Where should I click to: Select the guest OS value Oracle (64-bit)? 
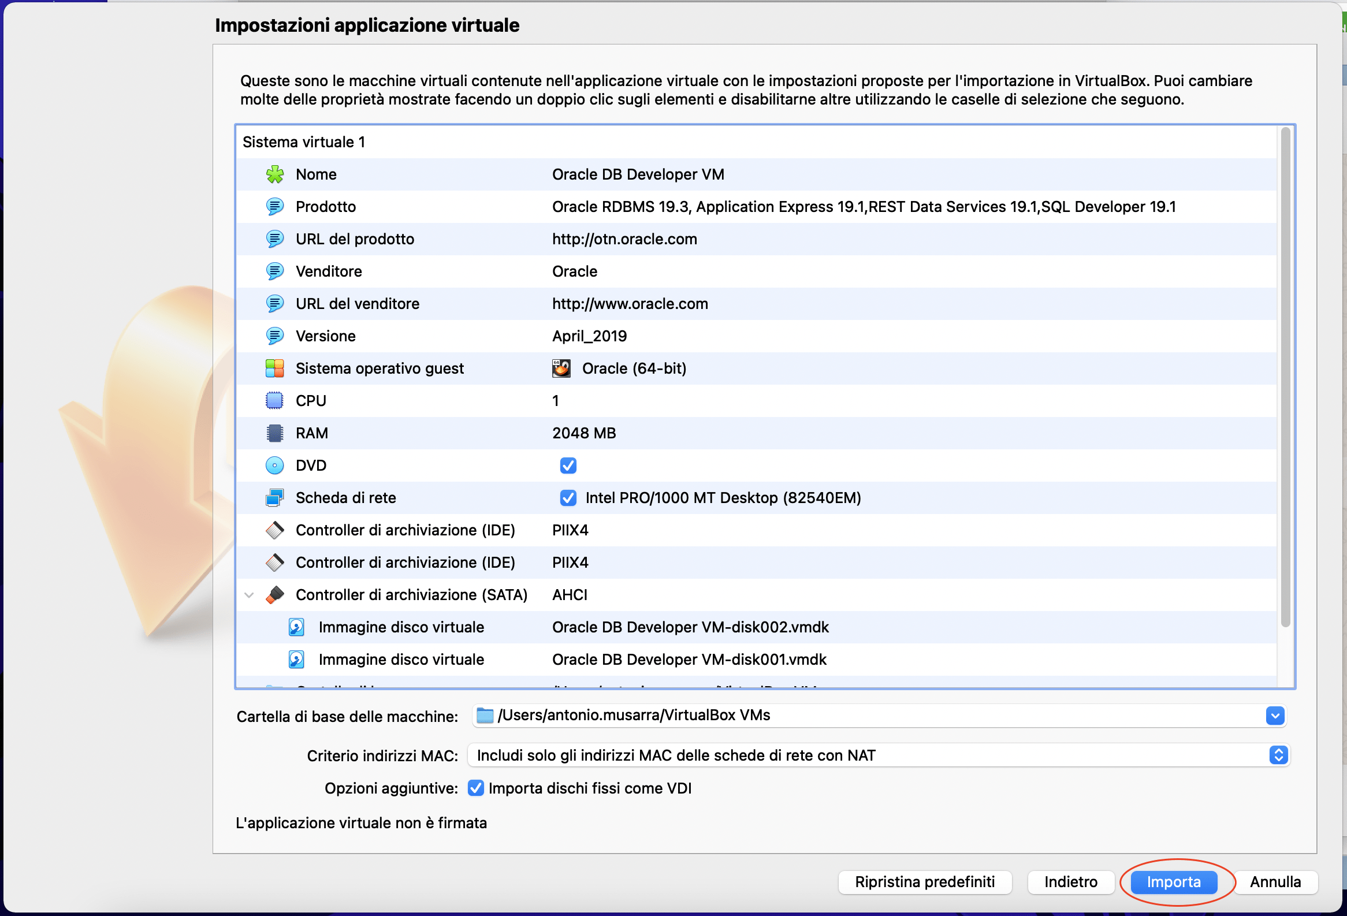point(634,368)
